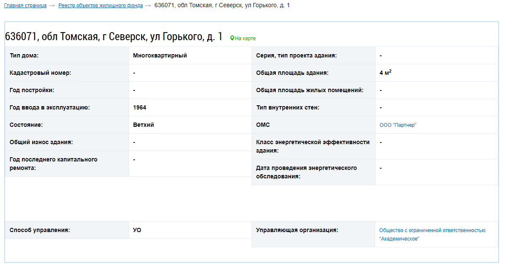Go to 'Главная страница' breadcrumb
This screenshot has width=505, height=268.
point(25,5)
